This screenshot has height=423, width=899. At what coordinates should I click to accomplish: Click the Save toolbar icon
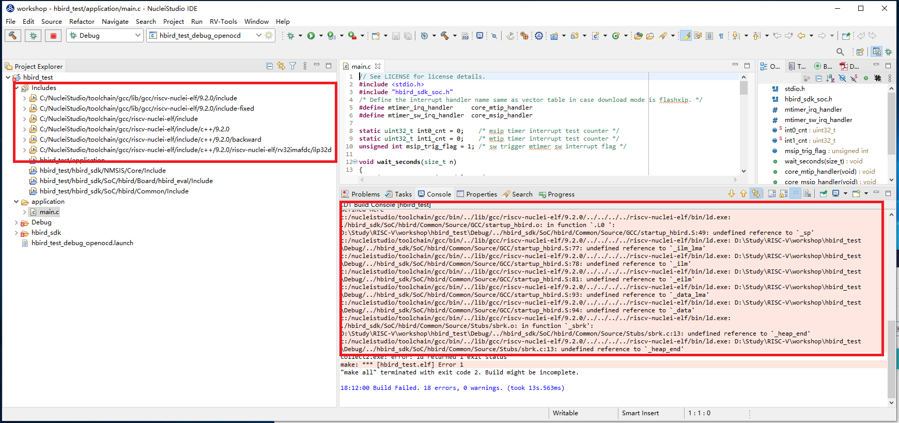pos(396,36)
